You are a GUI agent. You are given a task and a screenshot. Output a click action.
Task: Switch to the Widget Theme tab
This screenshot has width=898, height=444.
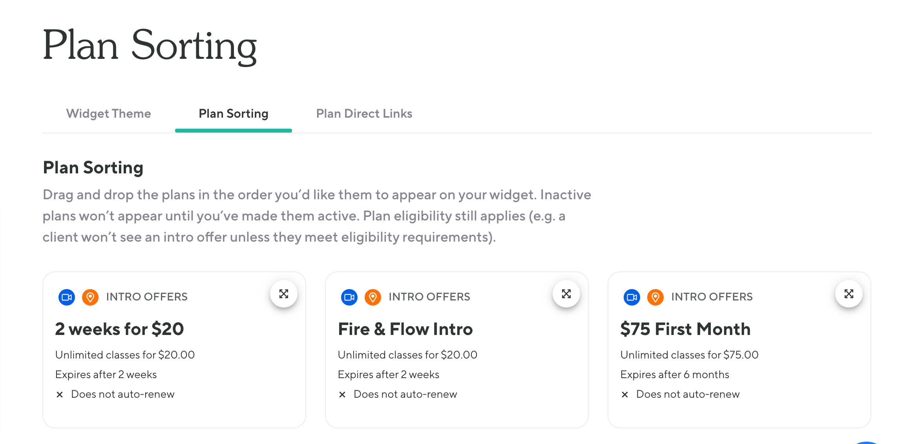coord(108,114)
